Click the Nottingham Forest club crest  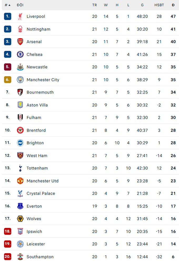click(x=20, y=29)
